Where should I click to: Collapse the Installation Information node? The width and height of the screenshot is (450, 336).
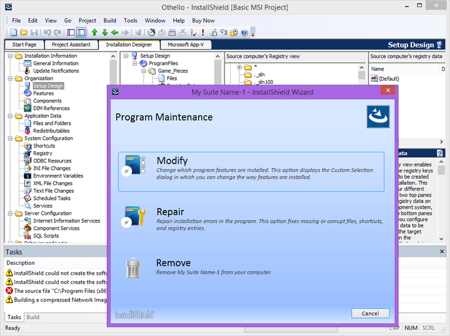(x=10, y=56)
